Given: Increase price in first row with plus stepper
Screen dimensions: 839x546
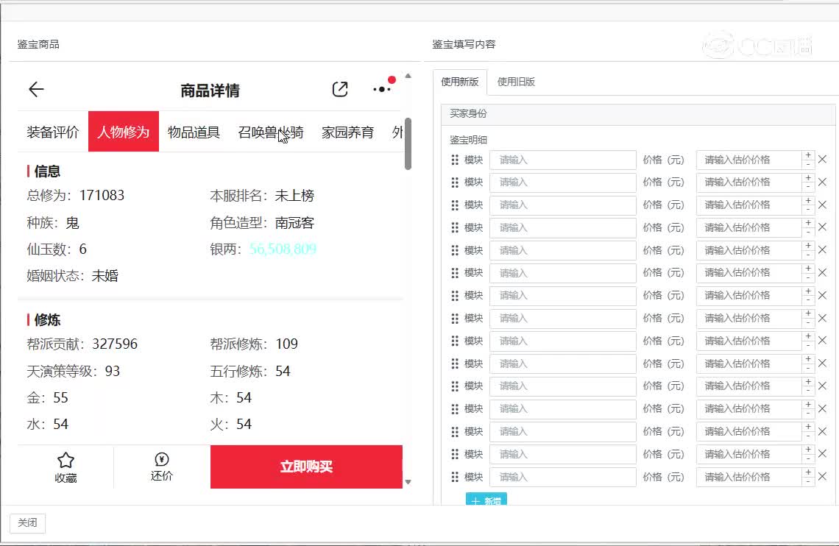Looking at the screenshot, I should point(808,155).
